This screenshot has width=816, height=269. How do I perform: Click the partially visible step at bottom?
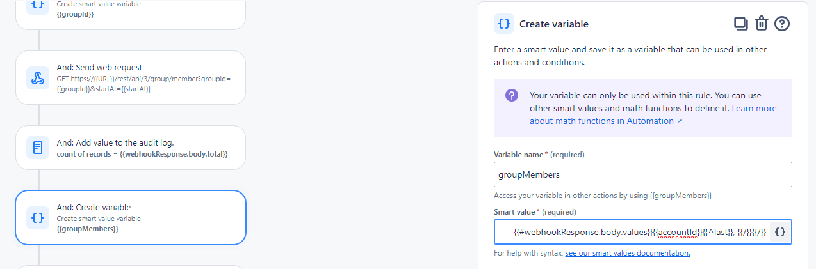(x=131, y=267)
